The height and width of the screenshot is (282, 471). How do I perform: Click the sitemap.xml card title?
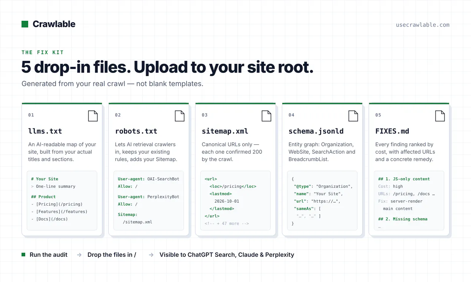225,131
